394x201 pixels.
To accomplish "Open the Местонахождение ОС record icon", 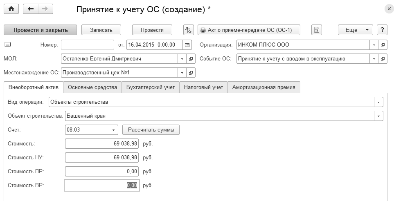I will pos(191,73).
